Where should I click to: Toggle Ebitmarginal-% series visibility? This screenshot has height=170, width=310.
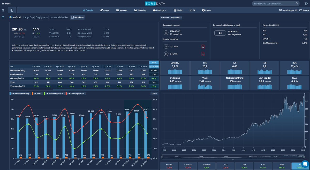pyautogui.click(x=75, y=93)
